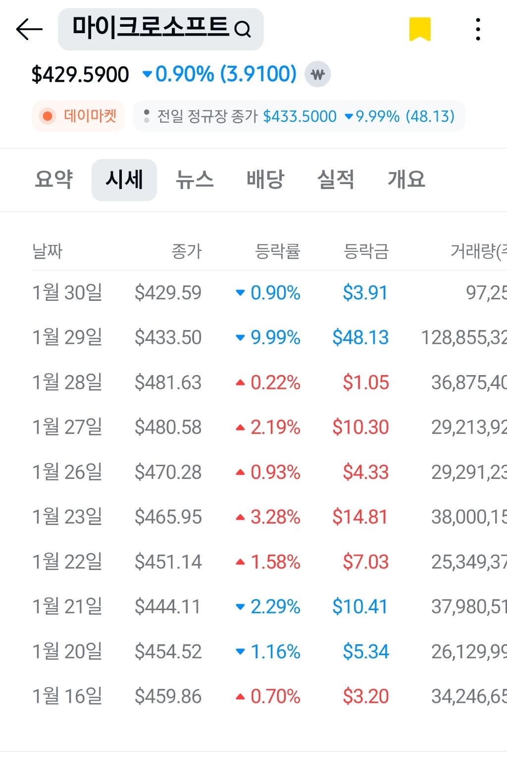Open the 실적 tab
This screenshot has height=766, width=507.
pos(336,180)
